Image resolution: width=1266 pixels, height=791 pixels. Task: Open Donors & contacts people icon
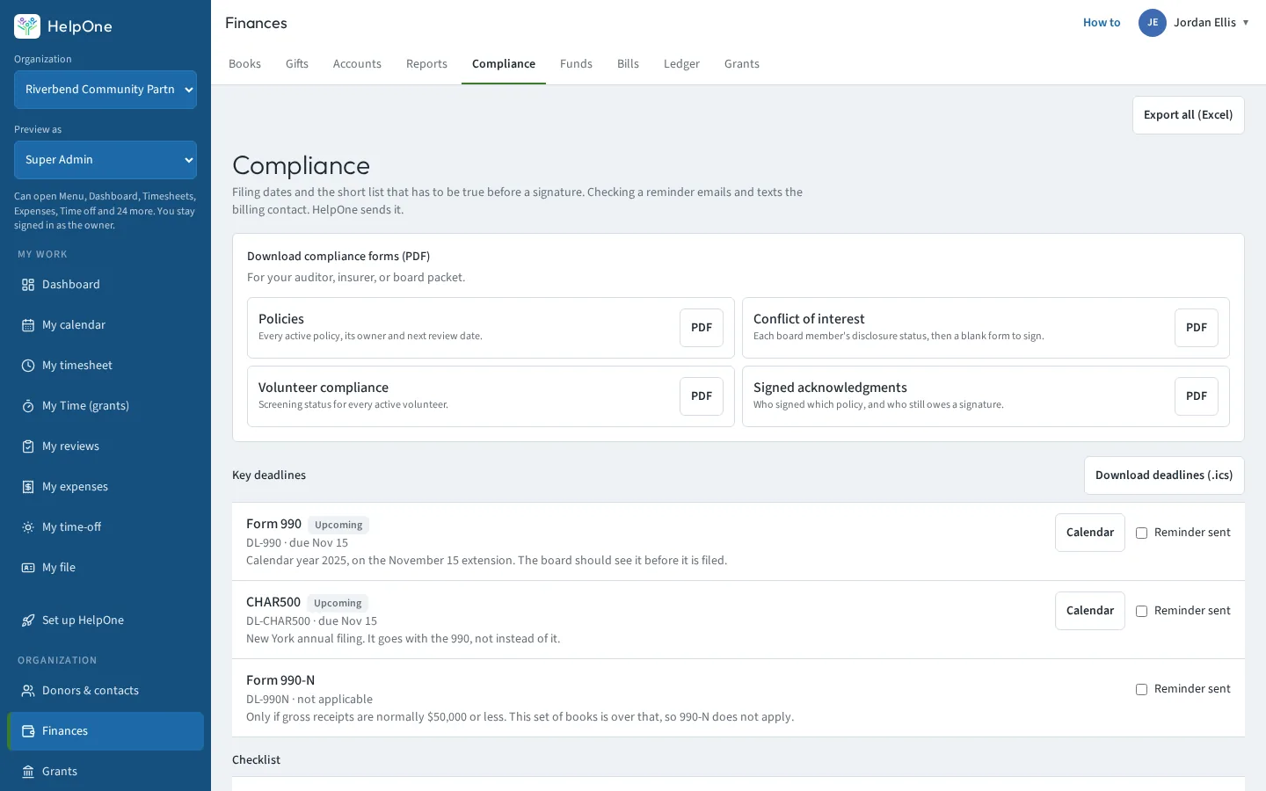(x=28, y=691)
